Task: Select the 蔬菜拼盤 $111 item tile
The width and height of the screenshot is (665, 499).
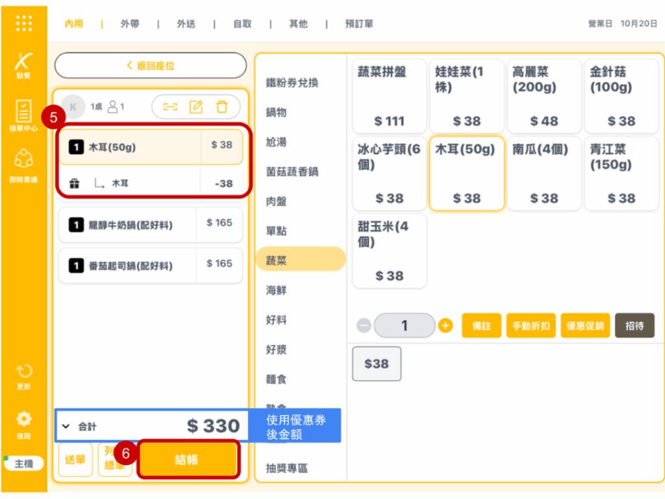Action: click(x=390, y=96)
